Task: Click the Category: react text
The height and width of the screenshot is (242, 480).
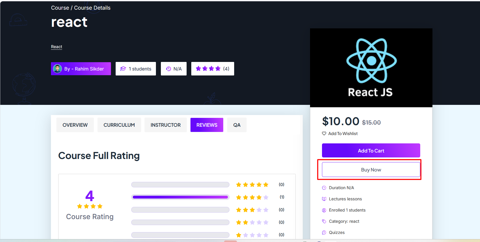Action: coord(344,221)
